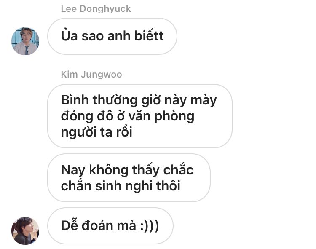Select the 'Dễ đoán mà :)))' message bubble

(x=110, y=226)
